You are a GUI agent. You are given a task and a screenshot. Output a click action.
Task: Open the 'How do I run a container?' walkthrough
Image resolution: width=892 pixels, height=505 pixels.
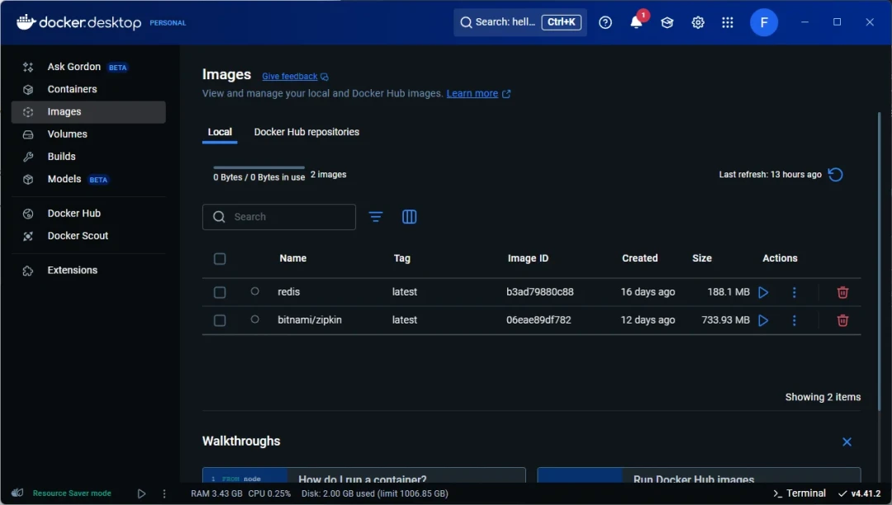pos(364,475)
